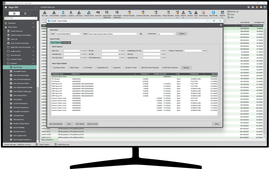The width and height of the screenshot is (269, 169).
Task: Click the Sage 200 home icon
Action: click(x=6, y=7)
